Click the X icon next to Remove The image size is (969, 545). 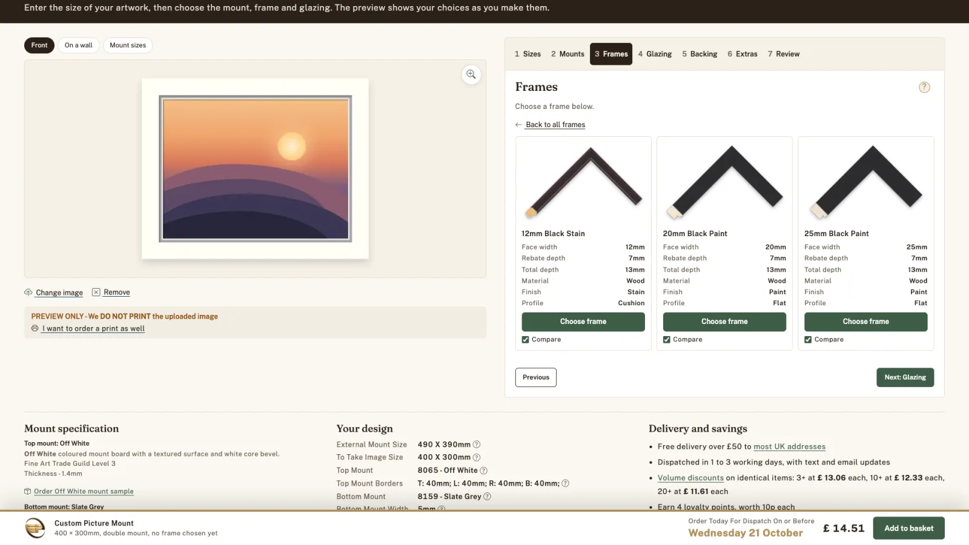96,292
